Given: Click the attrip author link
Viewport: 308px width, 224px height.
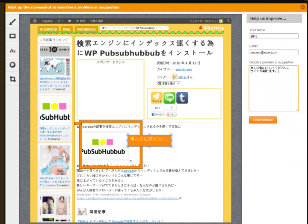Looking at the screenshot, I should (182, 77).
